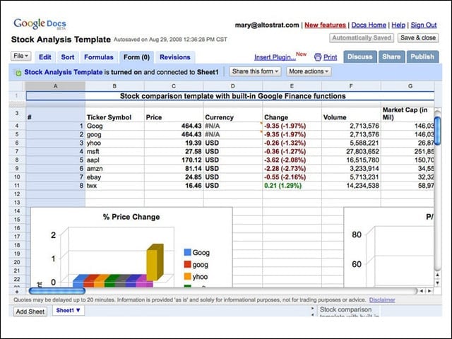
Task: Click the price cell 19.39
Action: [x=174, y=143]
